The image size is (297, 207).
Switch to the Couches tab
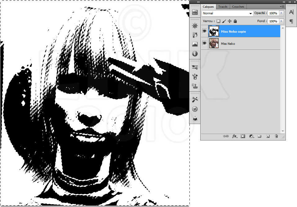point(238,7)
